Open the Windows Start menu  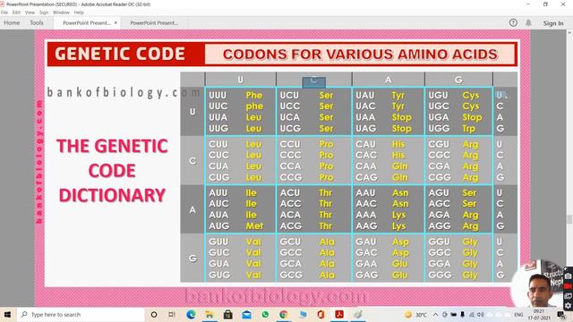tap(7, 314)
